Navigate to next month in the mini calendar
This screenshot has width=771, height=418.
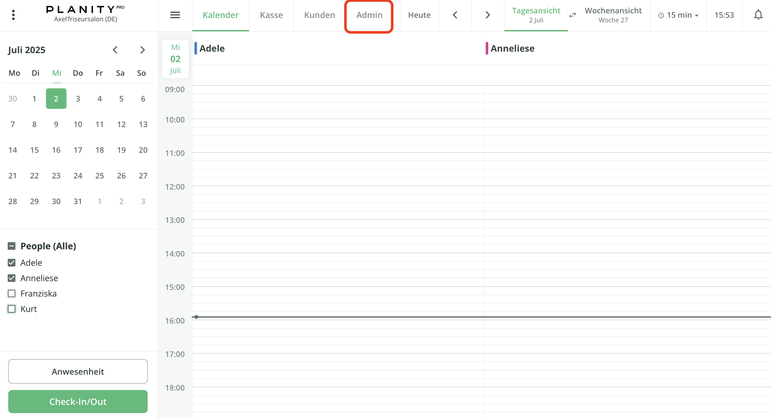click(143, 50)
